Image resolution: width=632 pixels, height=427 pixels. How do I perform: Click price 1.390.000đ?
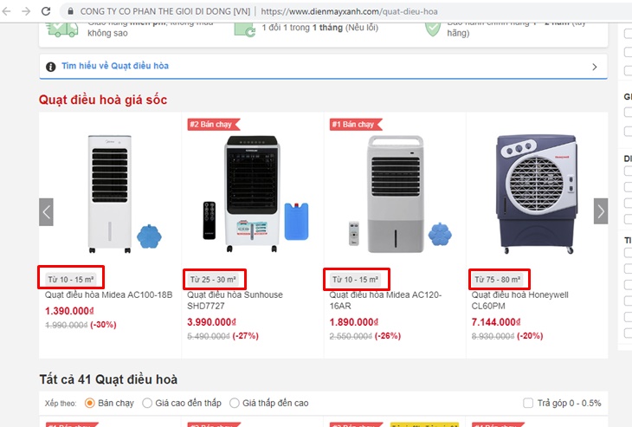pyautogui.click(x=69, y=311)
